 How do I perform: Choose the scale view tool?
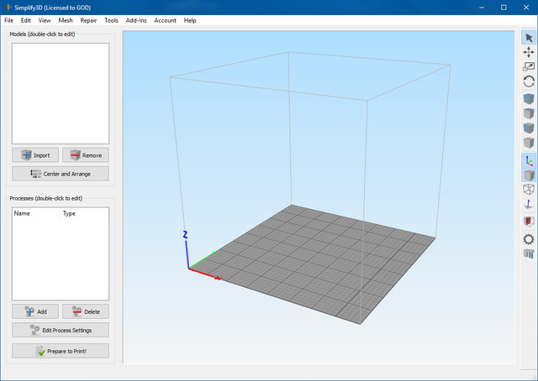[529, 67]
